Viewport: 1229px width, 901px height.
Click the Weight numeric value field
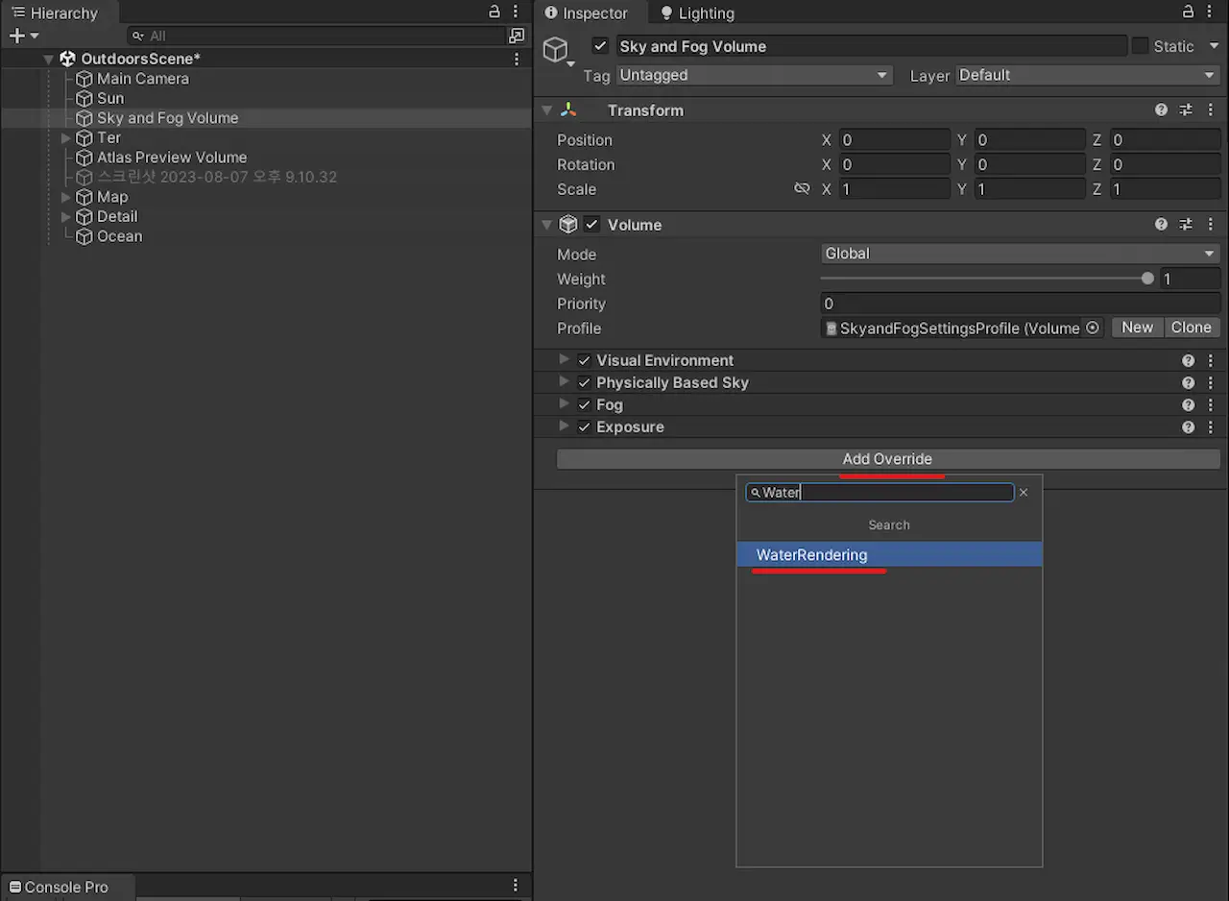point(1191,279)
